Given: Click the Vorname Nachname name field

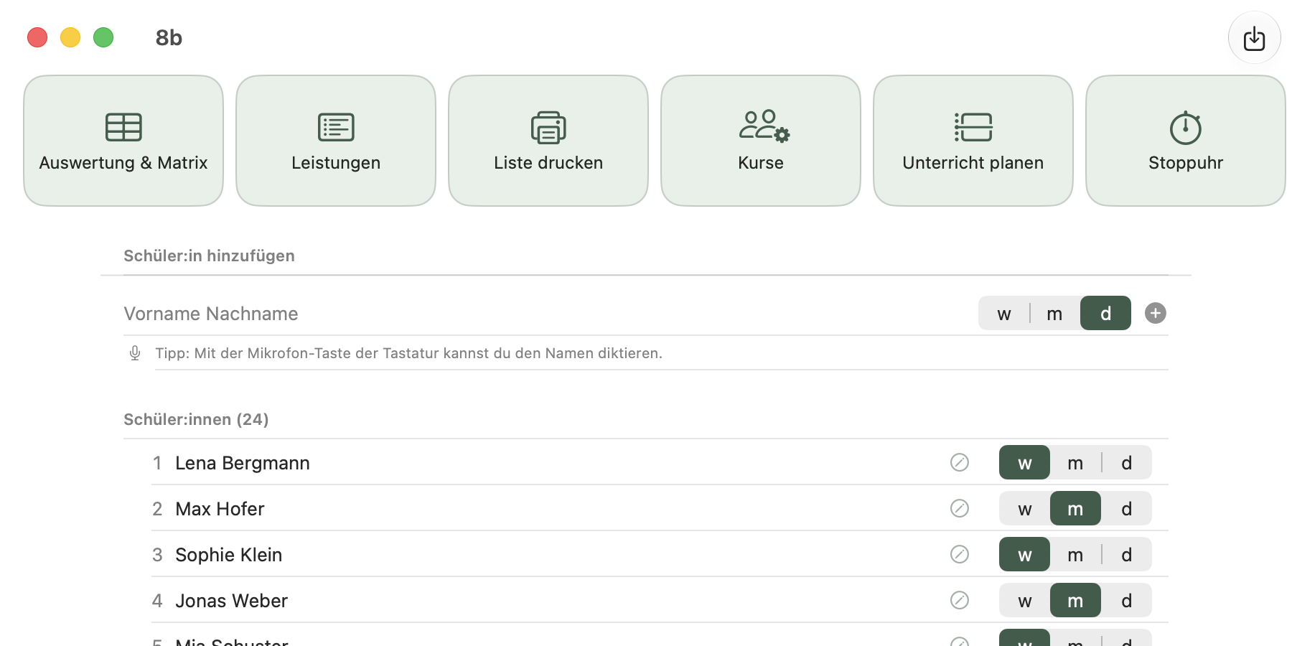Looking at the screenshot, I should point(546,314).
